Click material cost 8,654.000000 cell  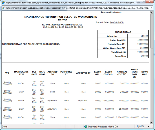pyautogui.click(x=122, y=117)
